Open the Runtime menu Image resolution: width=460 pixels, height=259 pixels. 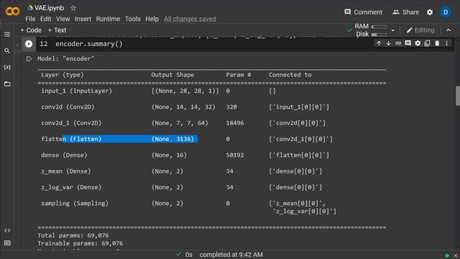[x=108, y=19]
